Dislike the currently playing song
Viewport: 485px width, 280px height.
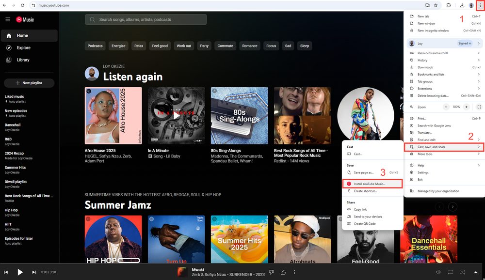point(271,272)
